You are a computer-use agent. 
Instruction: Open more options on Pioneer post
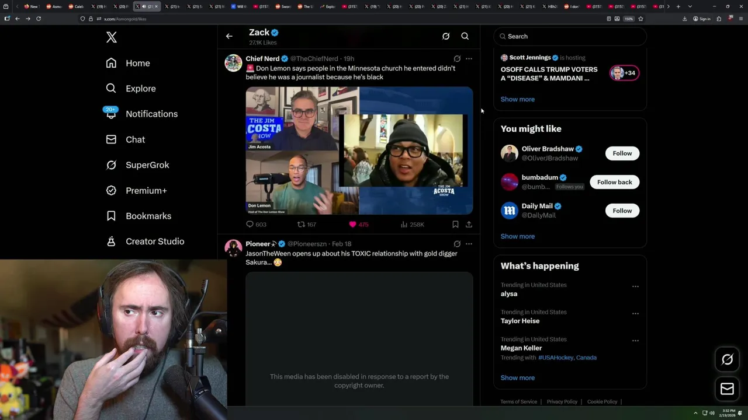click(469, 244)
